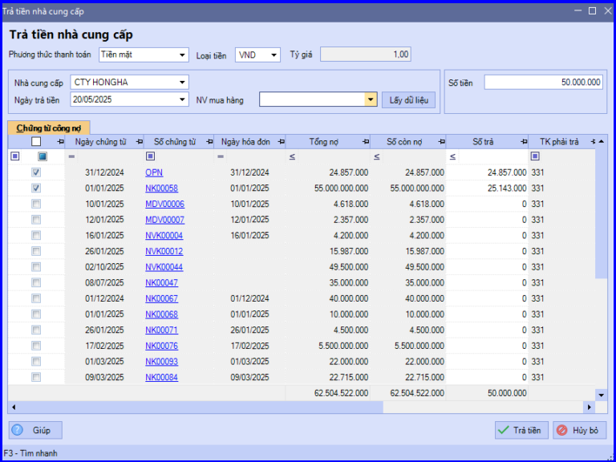Check the NK00076 row checkbox
This screenshot has height=462, width=616.
click(x=36, y=346)
